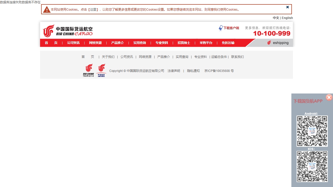The width and height of the screenshot is (333, 187).
Task: Click footer link 首页
Action: (x=88, y=57)
